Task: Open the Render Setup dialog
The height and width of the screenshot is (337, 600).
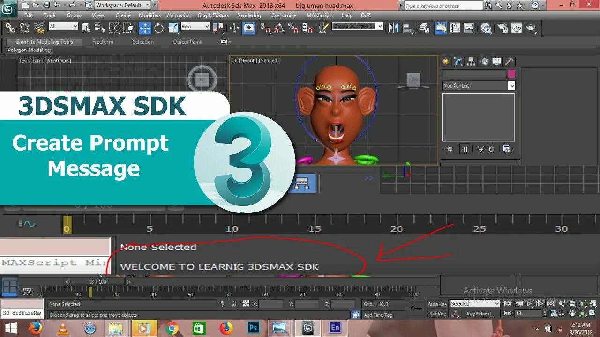Action: coord(502,28)
